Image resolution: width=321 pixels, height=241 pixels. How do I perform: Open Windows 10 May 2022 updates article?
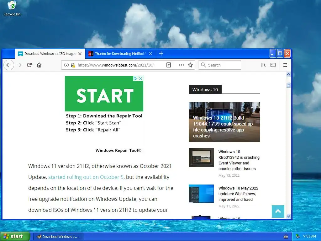click(238, 194)
